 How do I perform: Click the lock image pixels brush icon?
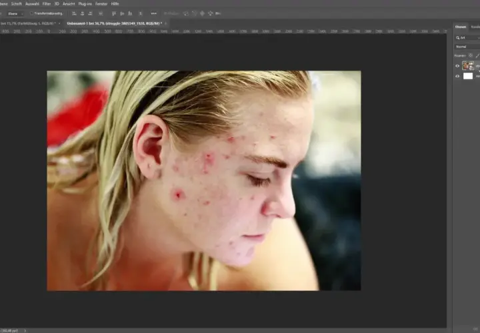tap(477, 55)
